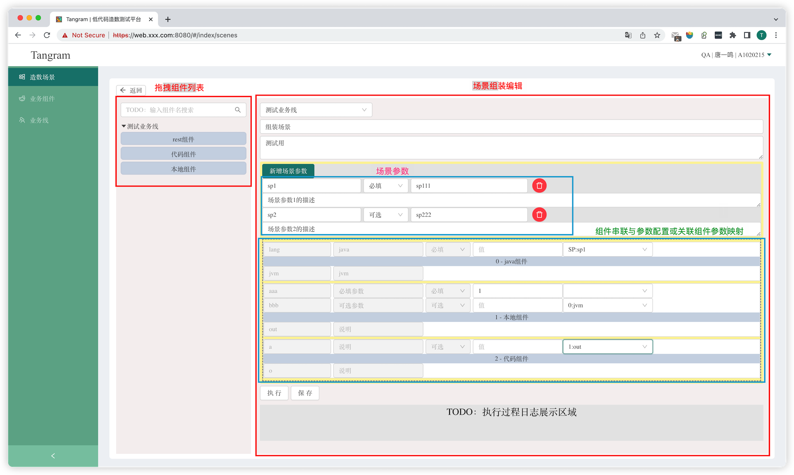Open the 必填 dropdown for sp1
The height and width of the screenshot is (475, 794).
point(385,186)
